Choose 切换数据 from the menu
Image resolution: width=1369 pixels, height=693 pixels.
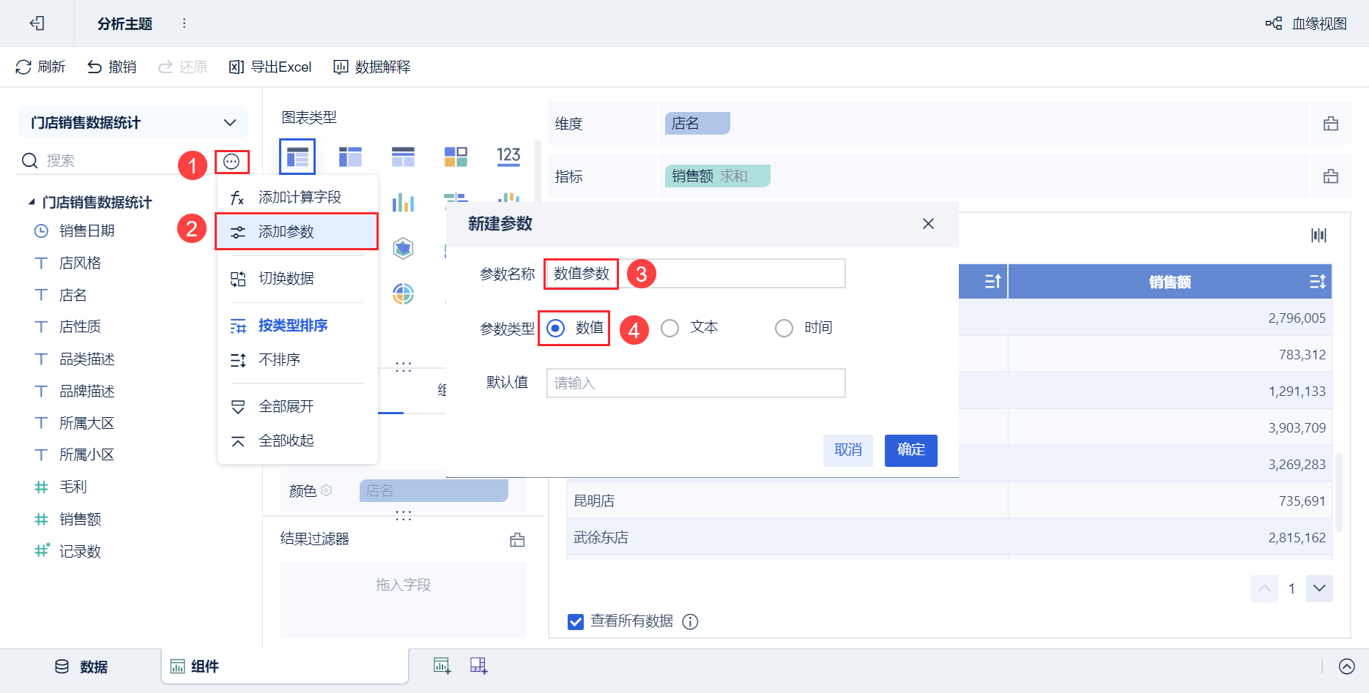point(286,279)
